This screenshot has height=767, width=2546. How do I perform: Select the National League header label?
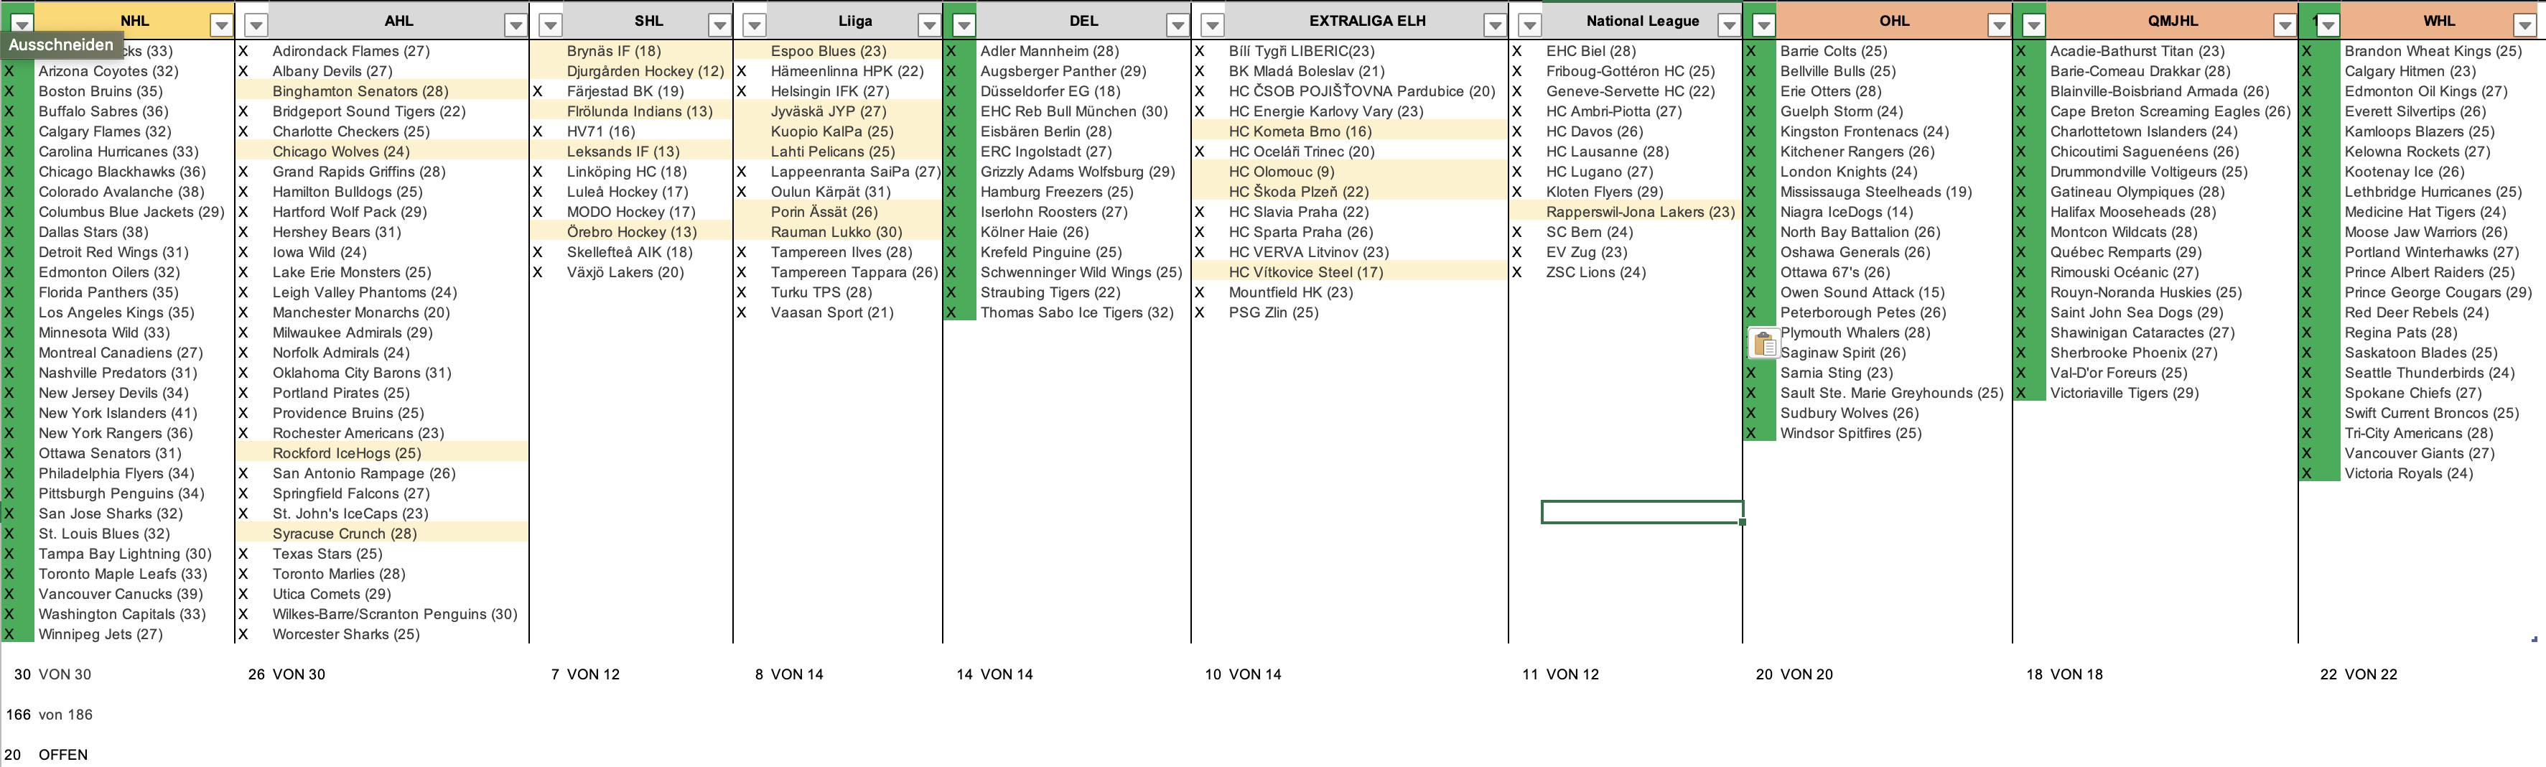coord(1643,21)
